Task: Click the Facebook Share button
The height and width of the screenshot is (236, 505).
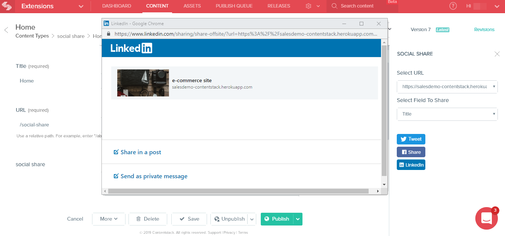Action: pyautogui.click(x=411, y=152)
